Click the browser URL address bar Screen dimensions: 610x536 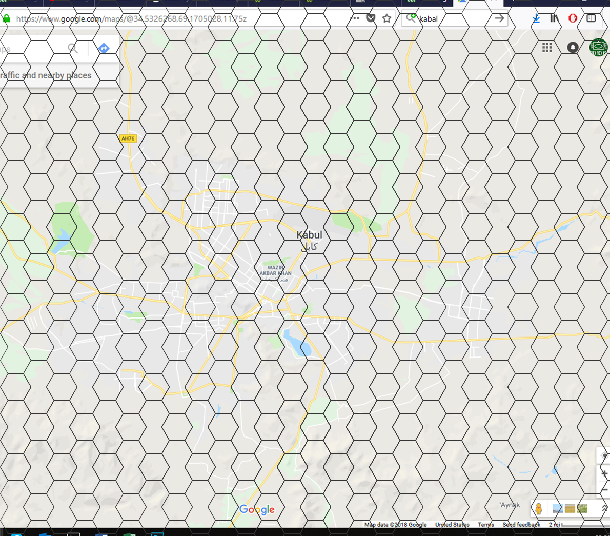(179, 18)
